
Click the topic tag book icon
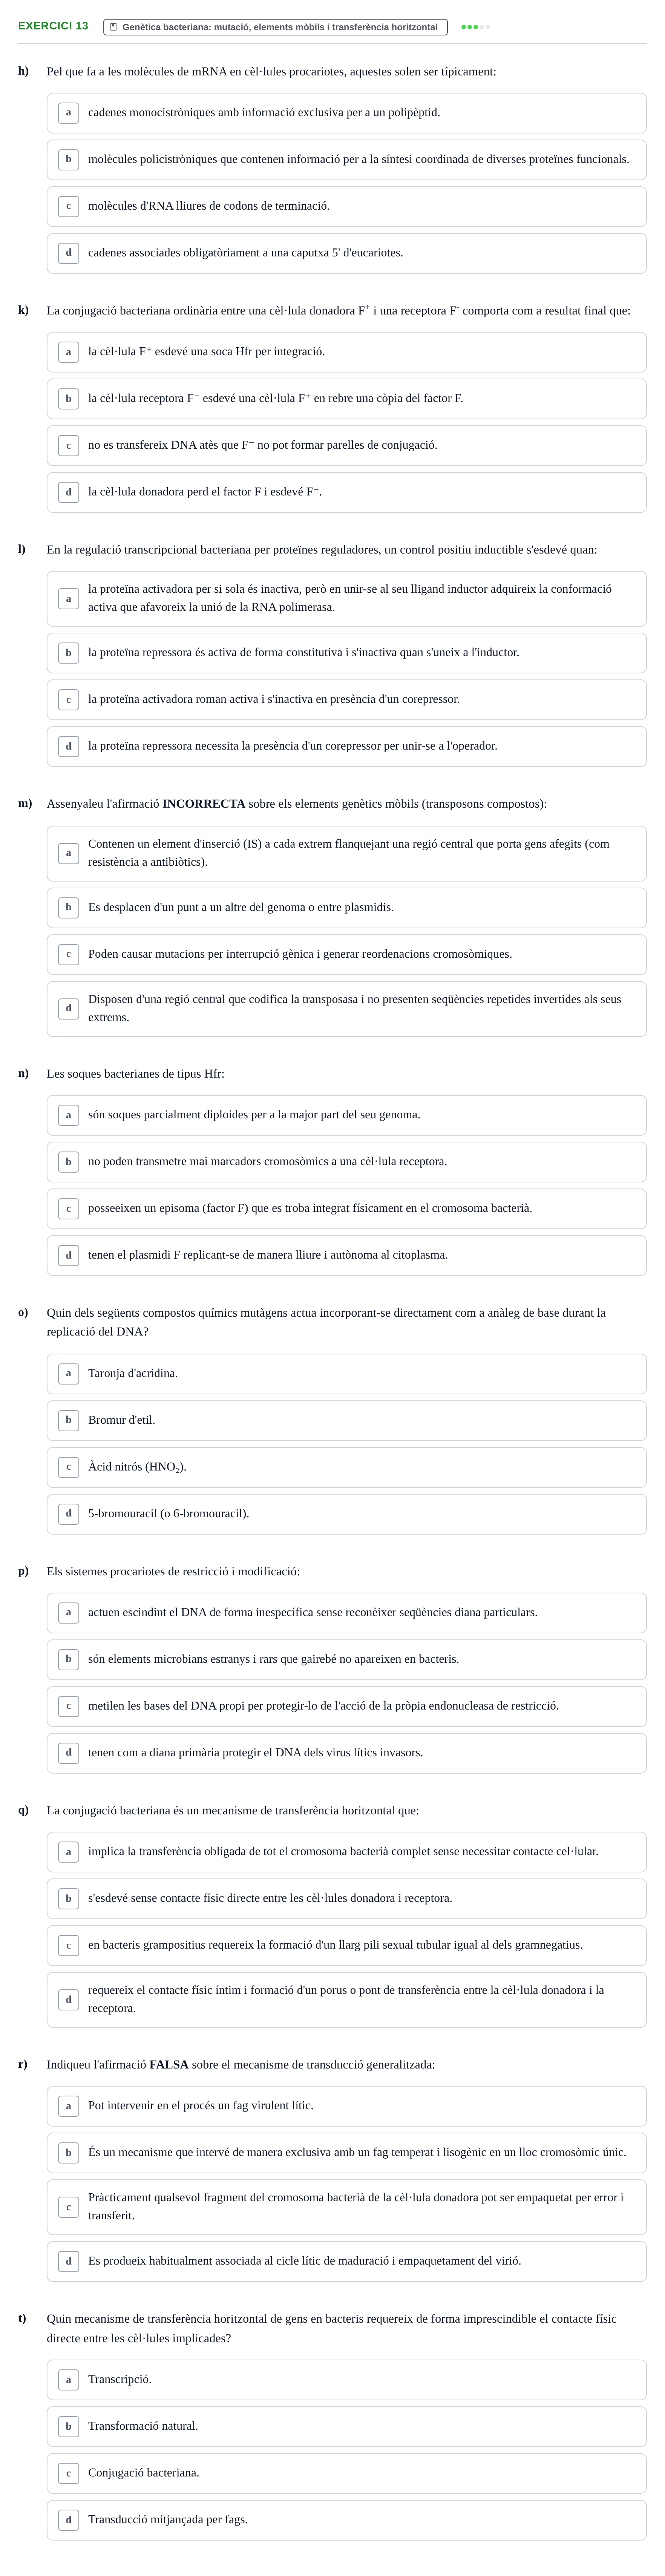click(x=114, y=27)
